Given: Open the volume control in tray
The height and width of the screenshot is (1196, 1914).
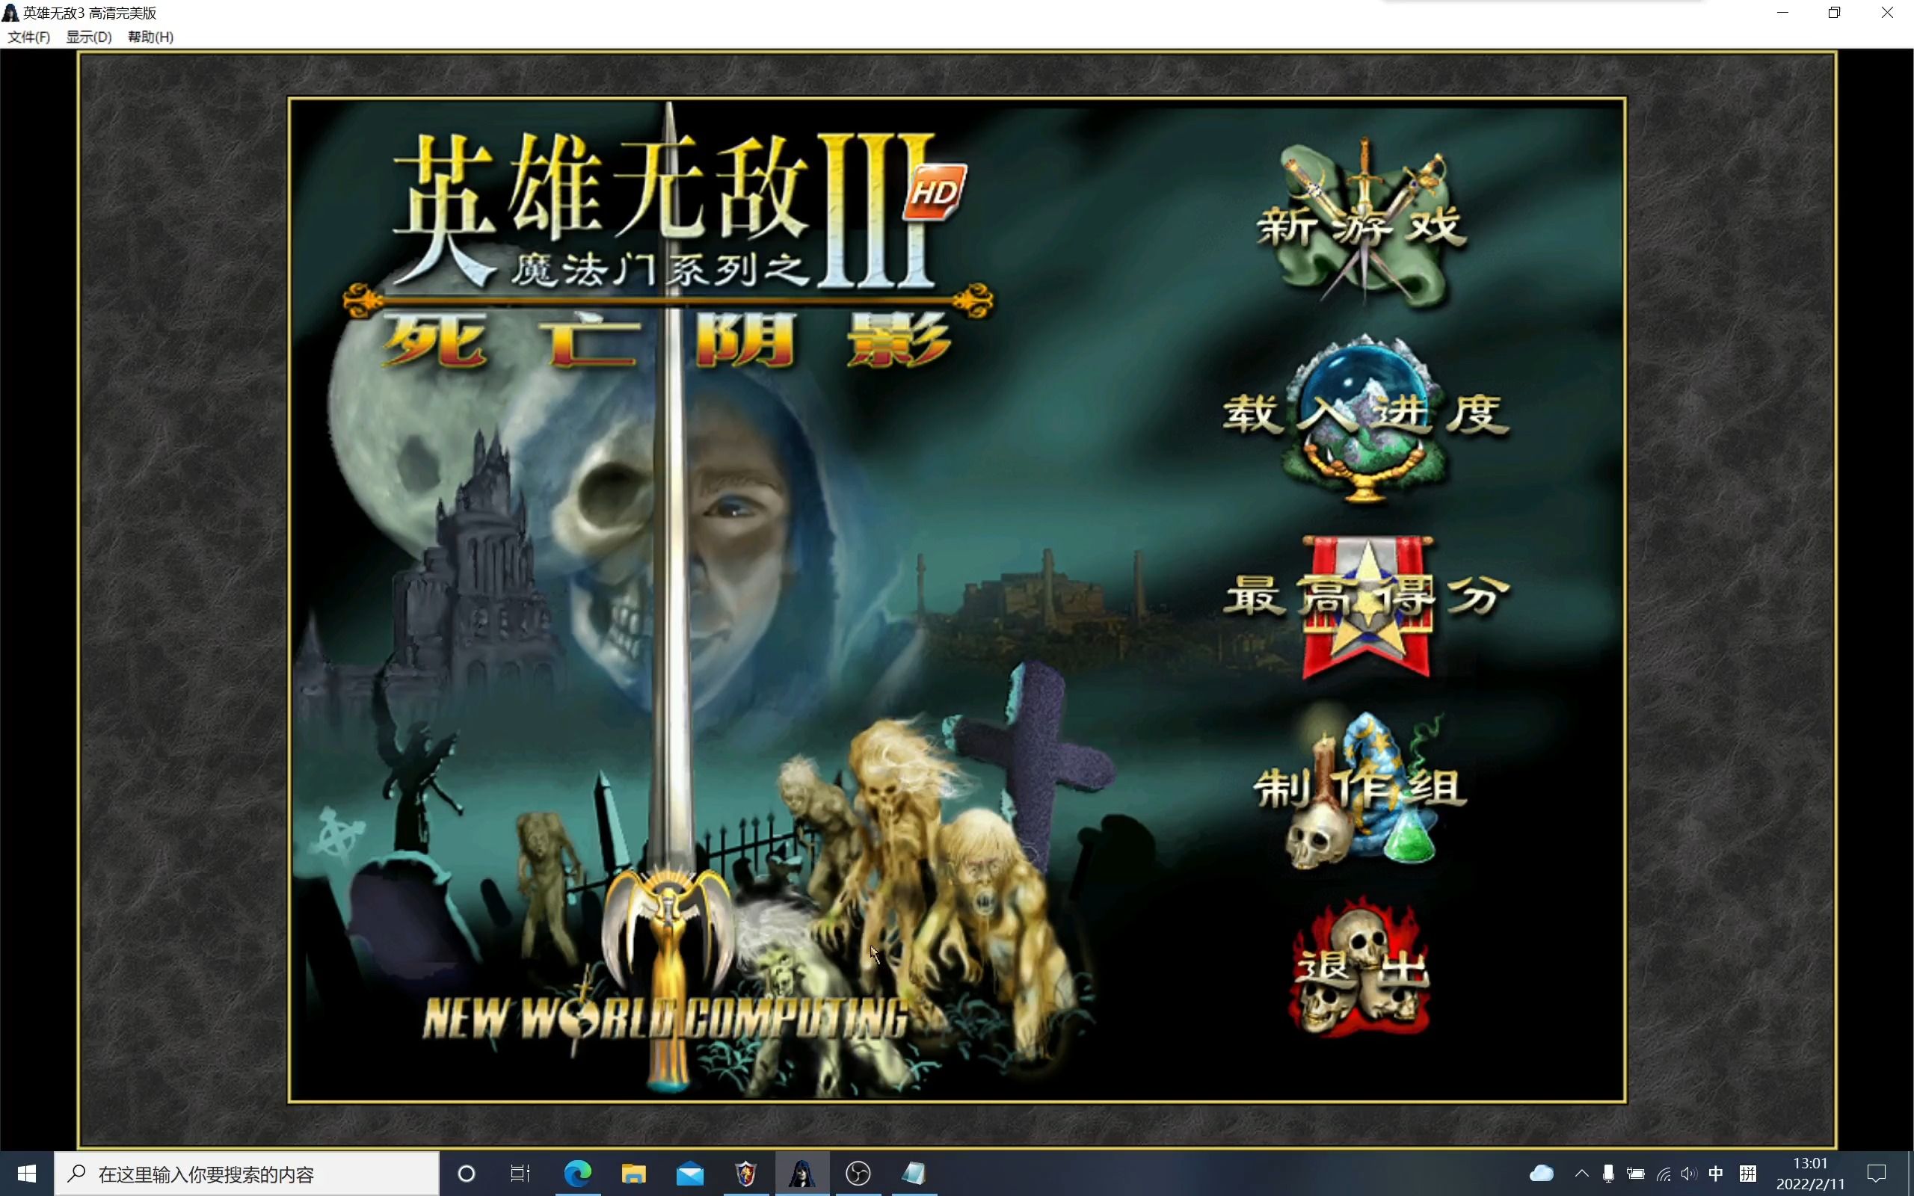Looking at the screenshot, I should pyautogui.click(x=1690, y=1174).
